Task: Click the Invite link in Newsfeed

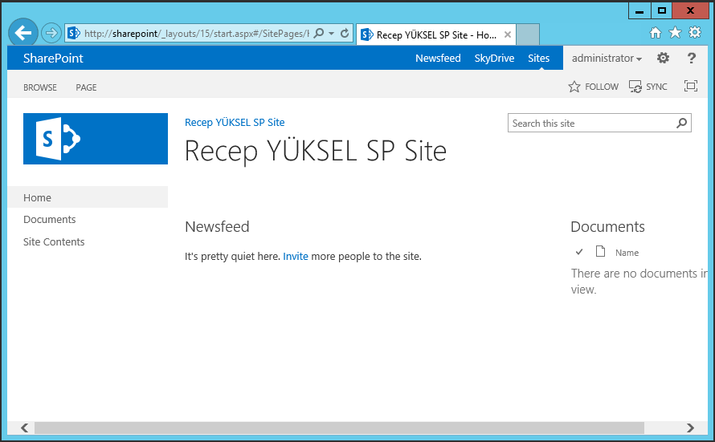Action: tap(296, 256)
